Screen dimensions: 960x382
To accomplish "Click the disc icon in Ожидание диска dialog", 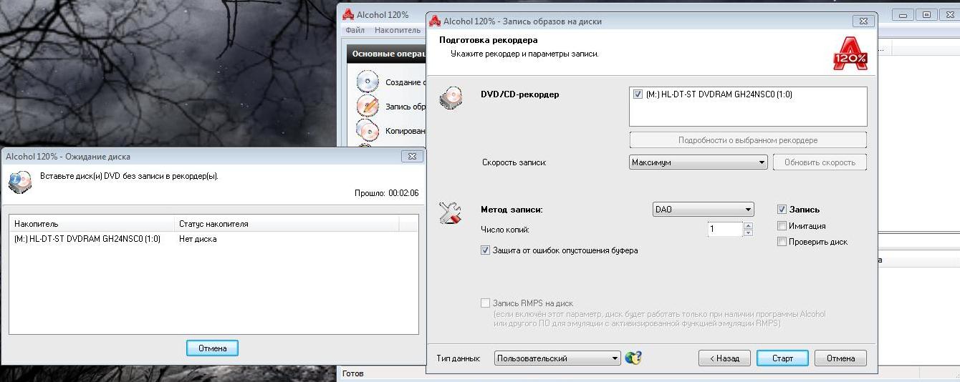I will tap(20, 182).
